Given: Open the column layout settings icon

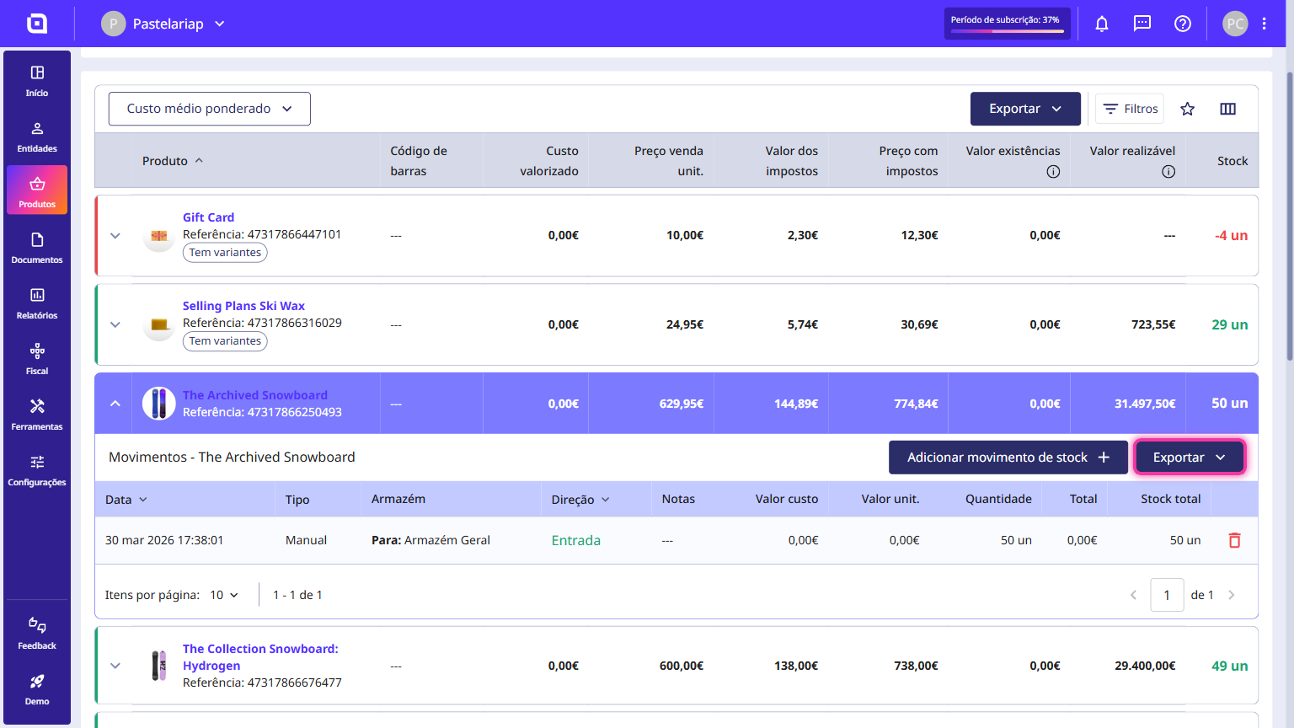Looking at the screenshot, I should point(1228,109).
